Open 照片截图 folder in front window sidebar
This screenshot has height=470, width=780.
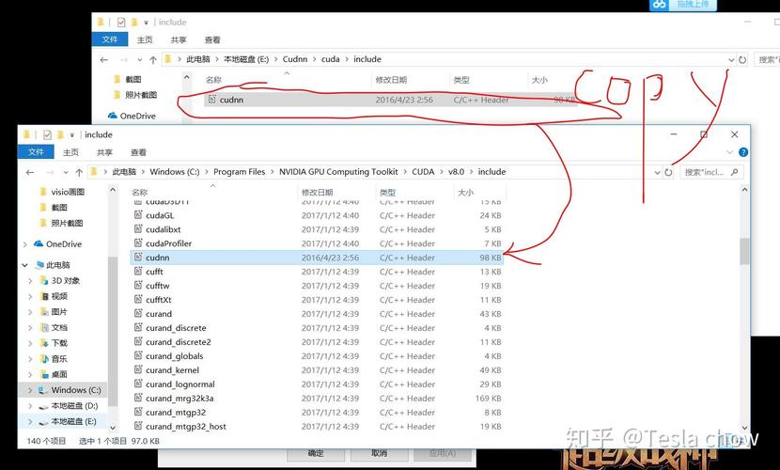coord(67,224)
